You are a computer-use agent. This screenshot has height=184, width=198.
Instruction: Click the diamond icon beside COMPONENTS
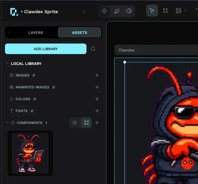coord(13,123)
